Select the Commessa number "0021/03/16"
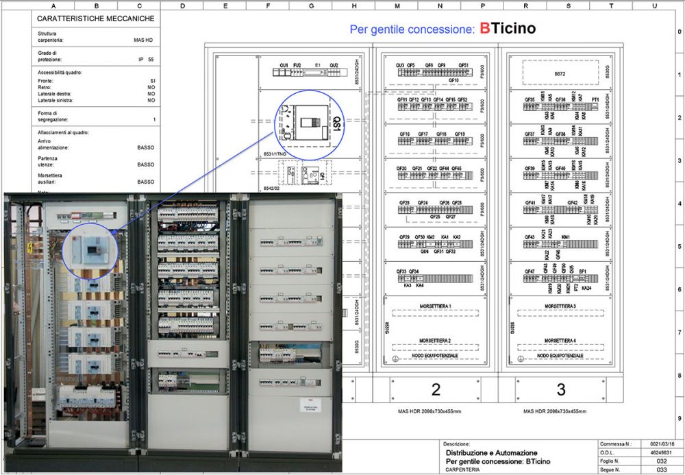Image resolution: width=685 pixels, height=475 pixels. tap(662, 444)
